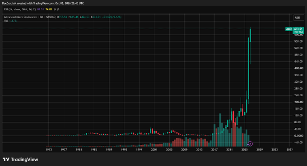307x166 pixels.
Task: Click the last small symbol in RSI legend
Action: pos(58,9)
